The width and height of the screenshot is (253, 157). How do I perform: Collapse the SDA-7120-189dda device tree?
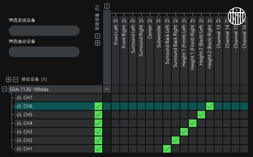[4, 89]
